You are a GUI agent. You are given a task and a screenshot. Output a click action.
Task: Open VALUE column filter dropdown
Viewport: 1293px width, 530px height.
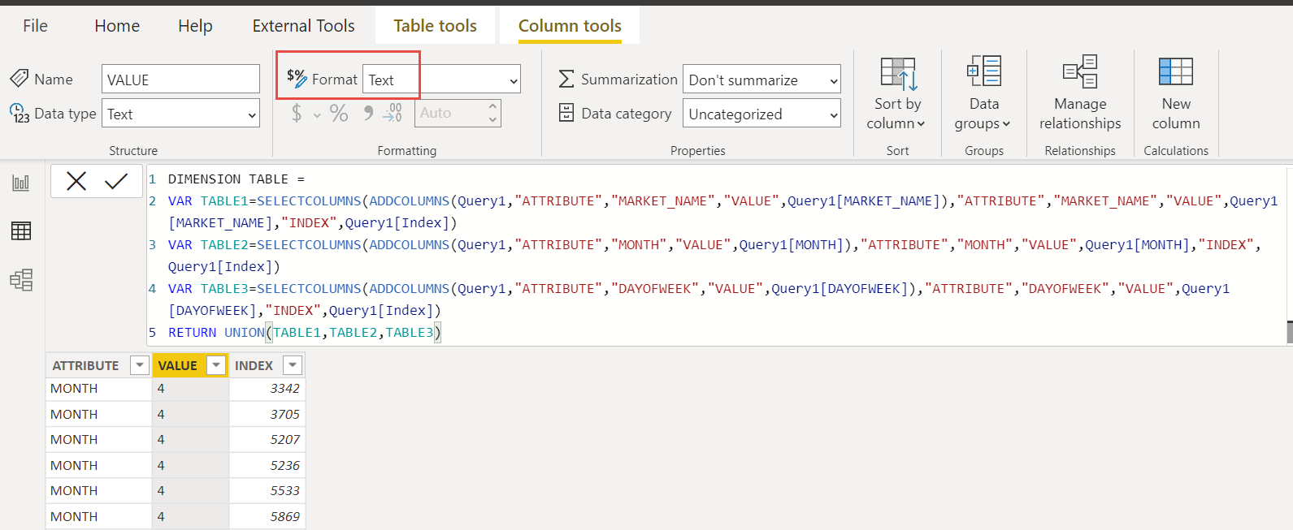click(x=216, y=365)
